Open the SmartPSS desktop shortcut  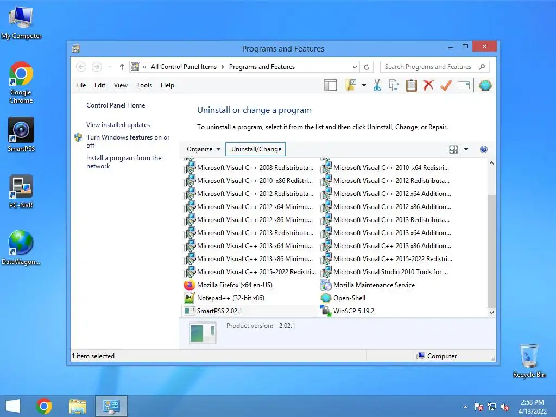click(x=21, y=135)
